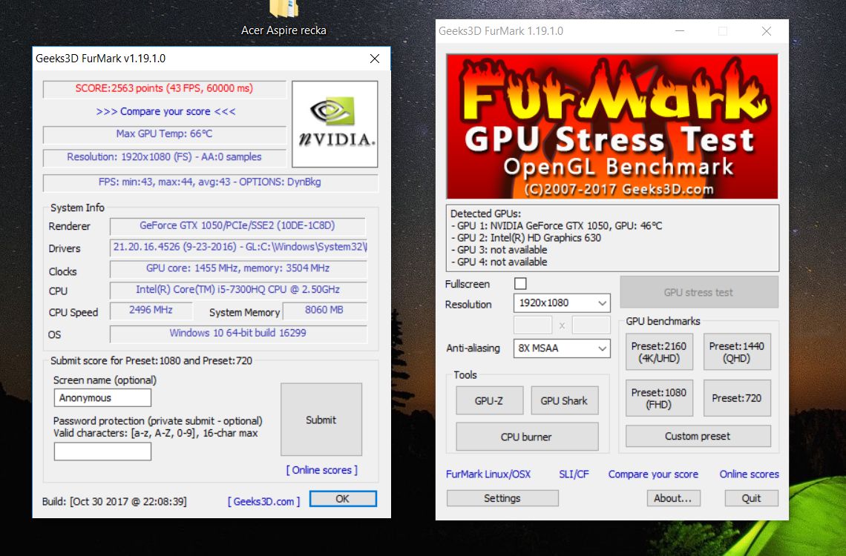Launch the GPU Shark tool

[564, 400]
